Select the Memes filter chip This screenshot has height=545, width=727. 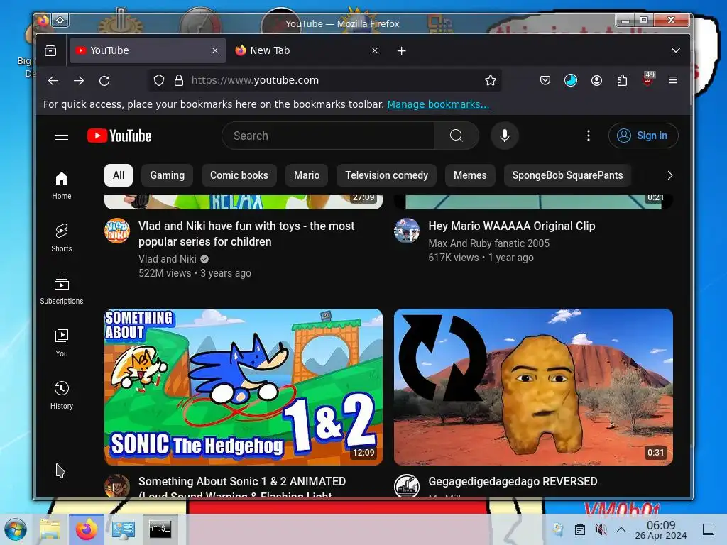tap(470, 175)
